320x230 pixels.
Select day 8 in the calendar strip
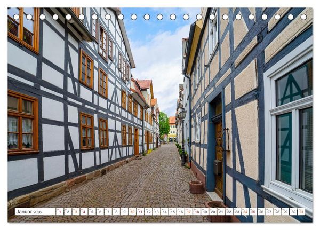pyautogui.click(x=116, y=212)
